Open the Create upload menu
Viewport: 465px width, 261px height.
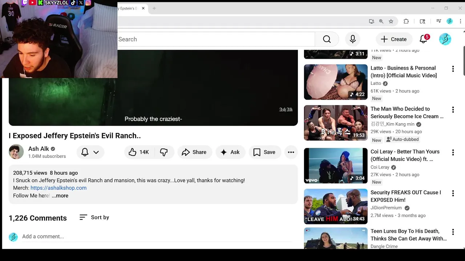pos(393,39)
